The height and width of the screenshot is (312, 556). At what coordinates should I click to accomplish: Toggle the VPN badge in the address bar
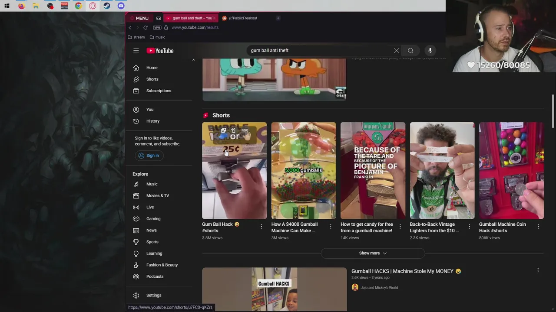click(x=157, y=27)
